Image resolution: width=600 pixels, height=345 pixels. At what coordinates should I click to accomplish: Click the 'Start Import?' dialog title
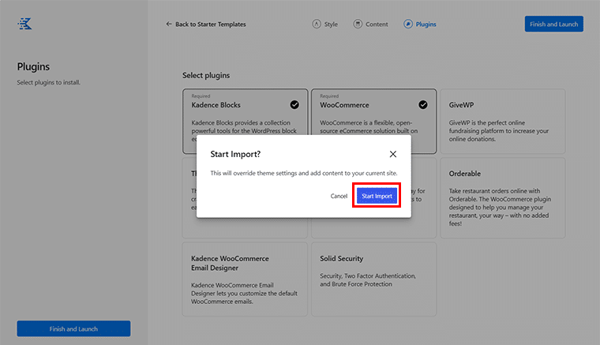[x=235, y=154]
